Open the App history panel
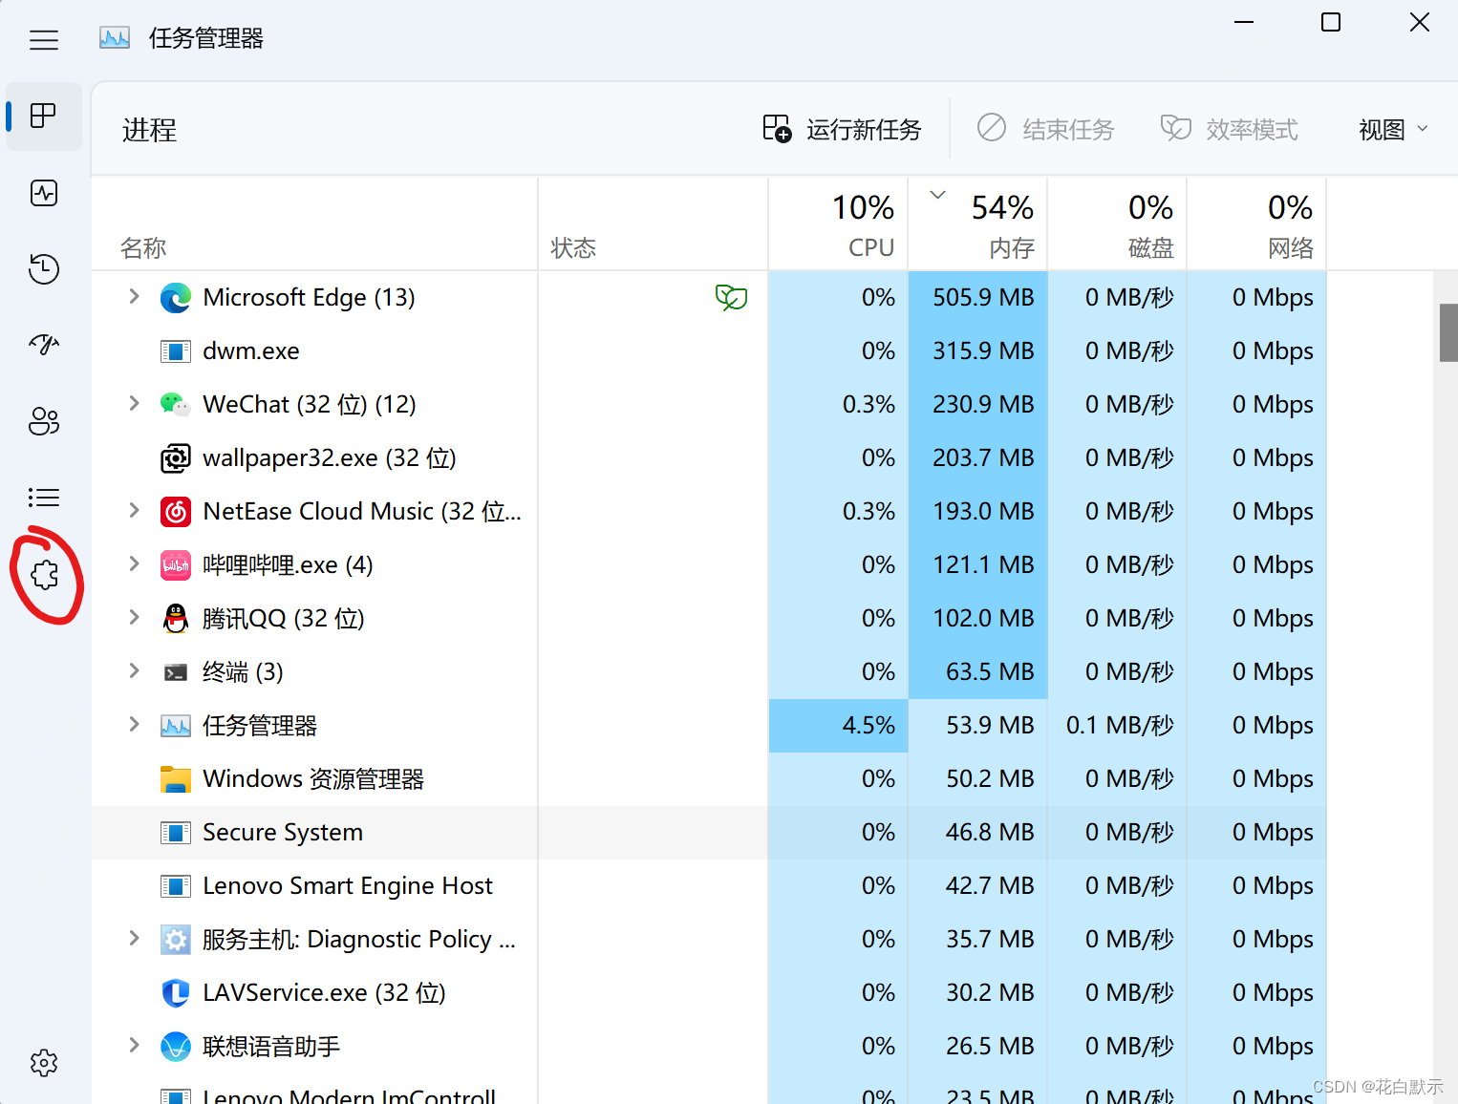 [43, 269]
